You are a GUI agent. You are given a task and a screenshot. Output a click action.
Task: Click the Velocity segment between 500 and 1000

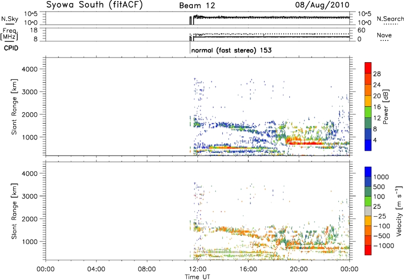(x=368, y=181)
